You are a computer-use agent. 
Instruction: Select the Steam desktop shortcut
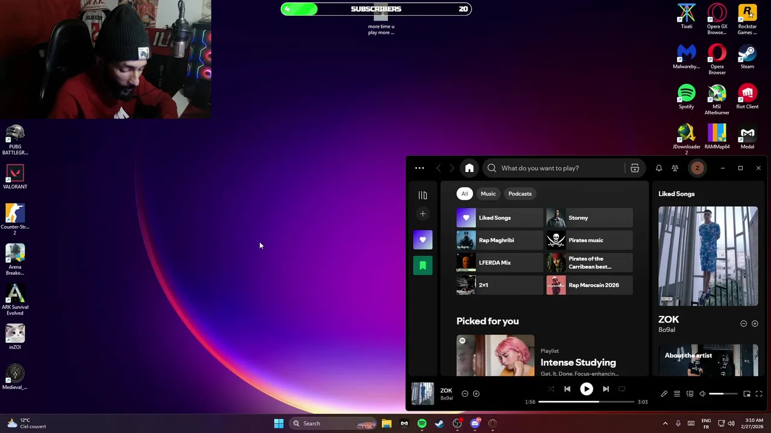coord(747,57)
